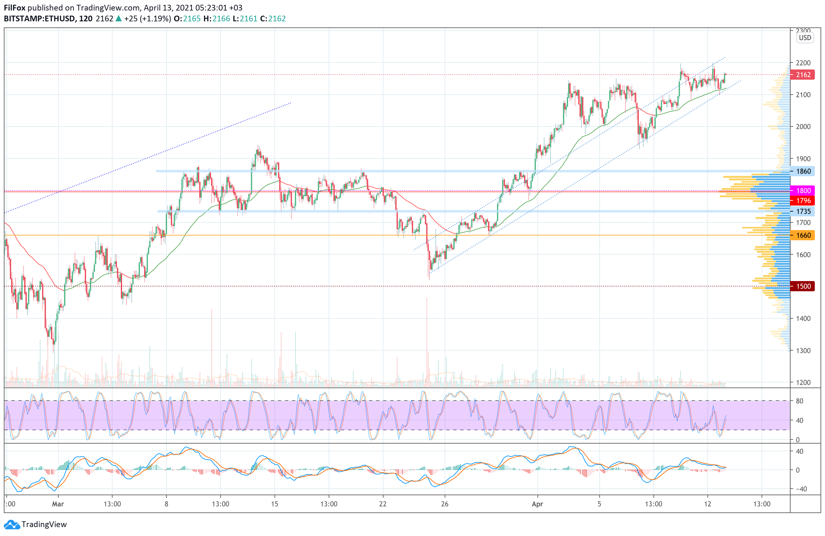The height and width of the screenshot is (536, 825).
Task: Click the Apr date marker on time axis
Action: pos(537,504)
